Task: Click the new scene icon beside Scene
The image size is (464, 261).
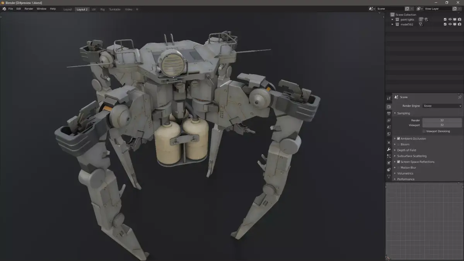Action: pyautogui.click(x=407, y=9)
